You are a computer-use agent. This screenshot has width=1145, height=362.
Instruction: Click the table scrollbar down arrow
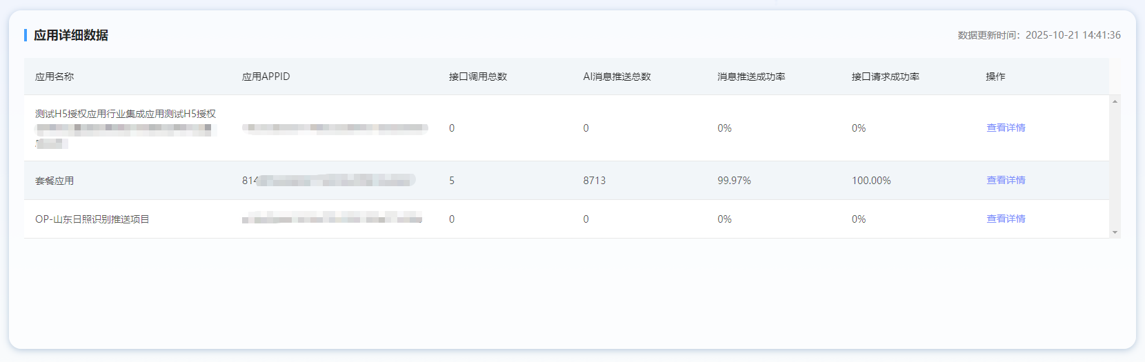tap(1115, 232)
